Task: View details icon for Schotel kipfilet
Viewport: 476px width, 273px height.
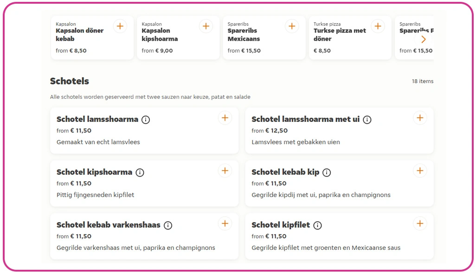Action: pyautogui.click(x=318, y=225)
